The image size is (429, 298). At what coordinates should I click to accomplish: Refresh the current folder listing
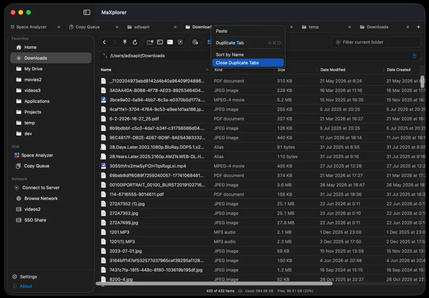[135, 42]
